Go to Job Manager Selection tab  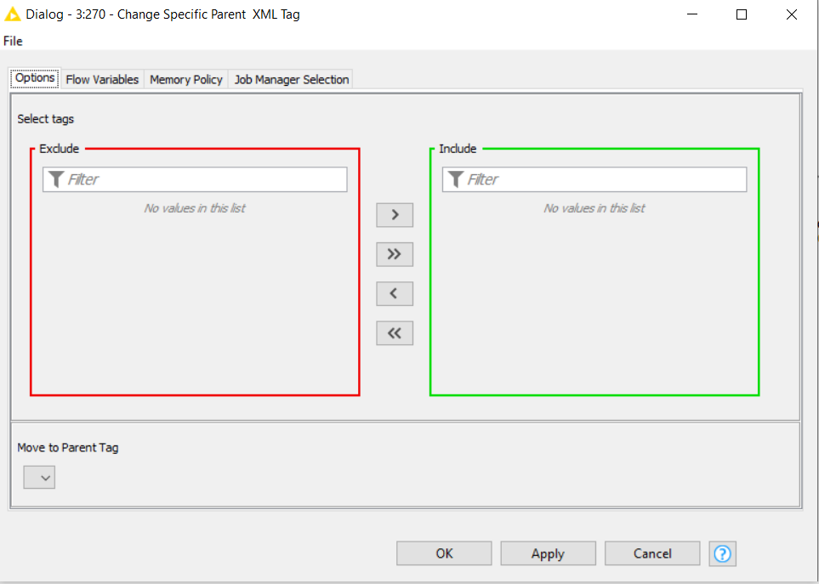[292, 79]
